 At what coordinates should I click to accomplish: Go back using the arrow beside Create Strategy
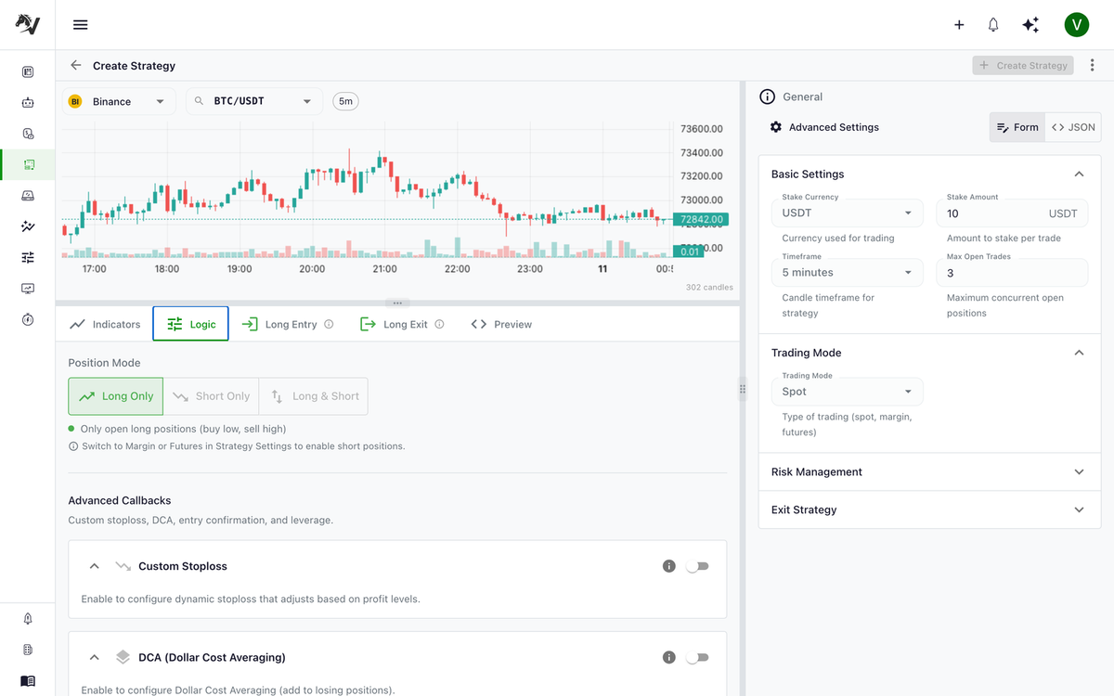pyautogui.click(x=76, y=66)
